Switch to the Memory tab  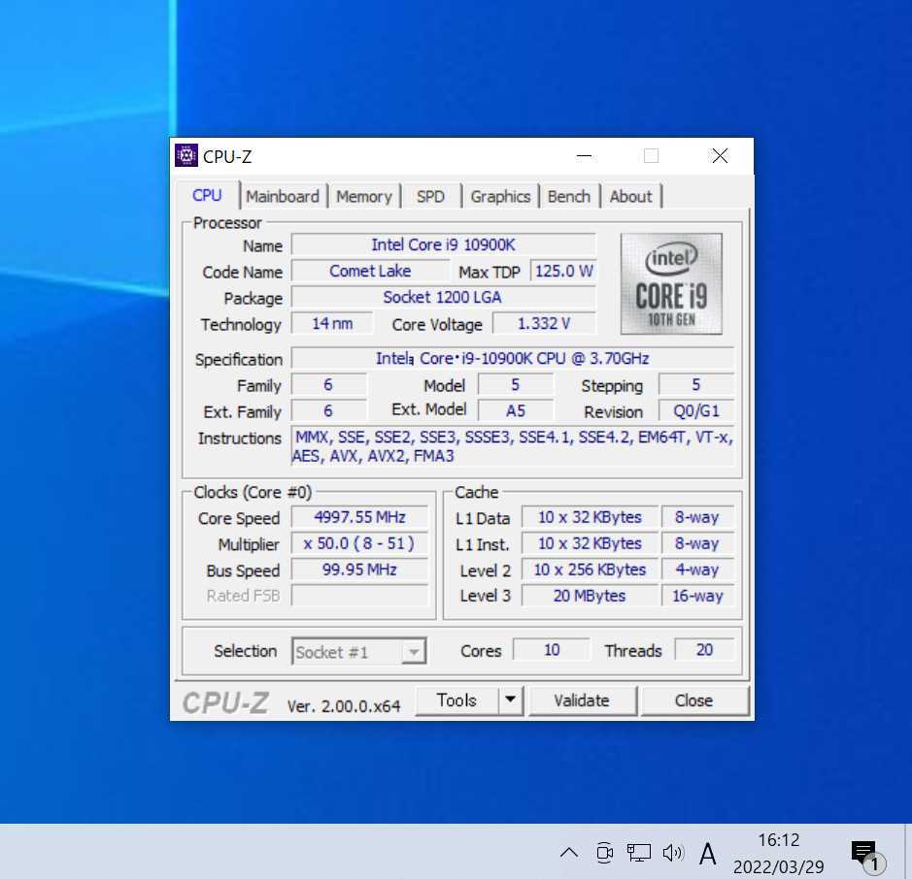tap(364, 196)
